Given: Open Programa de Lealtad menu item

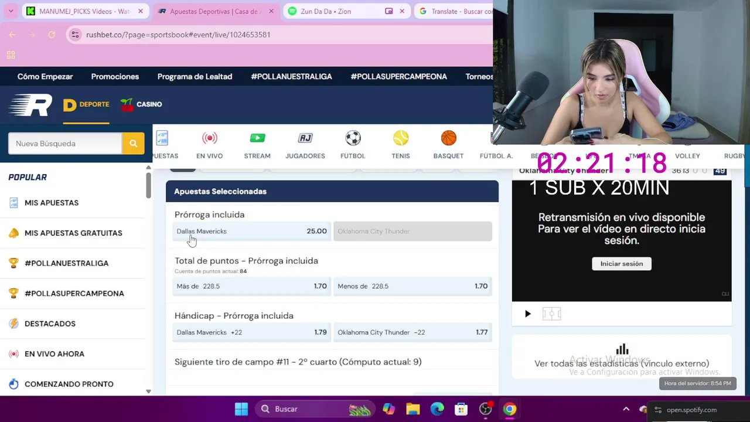Looking at the screenshot, I should 195,77.
